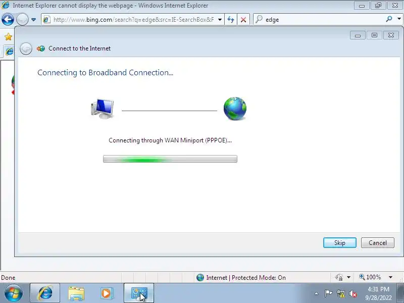Open Windows Explorer from the taskbar

pos(76,293)
